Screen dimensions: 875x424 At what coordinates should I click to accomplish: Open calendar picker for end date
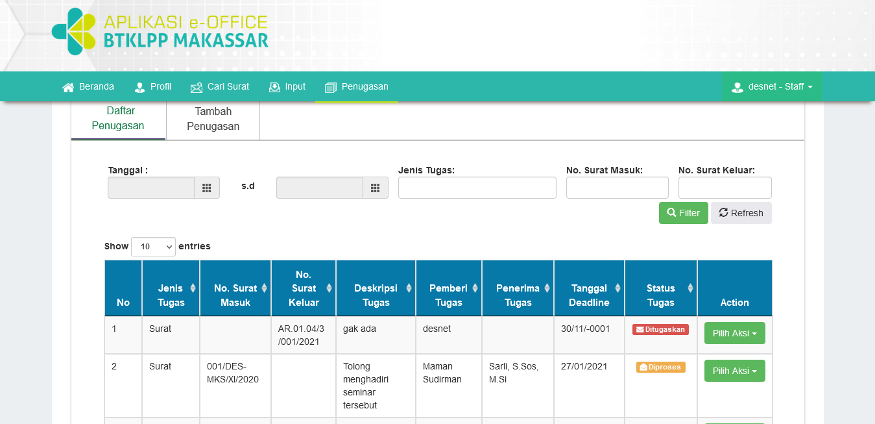(x=375, y=188)
